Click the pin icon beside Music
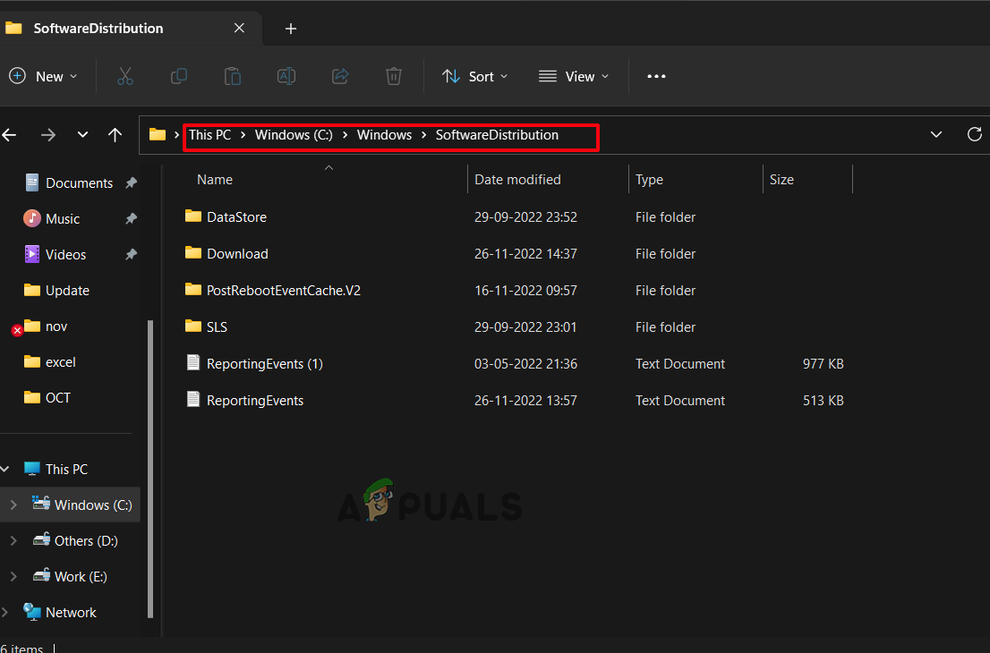Screen dimensions: 990x653 tap(131, 218)
